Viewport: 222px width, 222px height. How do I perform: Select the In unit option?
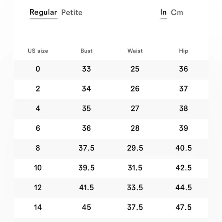(x=163, y=13)
